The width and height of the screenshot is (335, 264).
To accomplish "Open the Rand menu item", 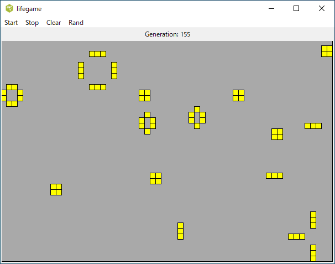I will click(76, 23).
